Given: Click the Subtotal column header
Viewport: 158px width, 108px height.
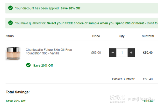Looking at the screenshot, I should point(148,36).
